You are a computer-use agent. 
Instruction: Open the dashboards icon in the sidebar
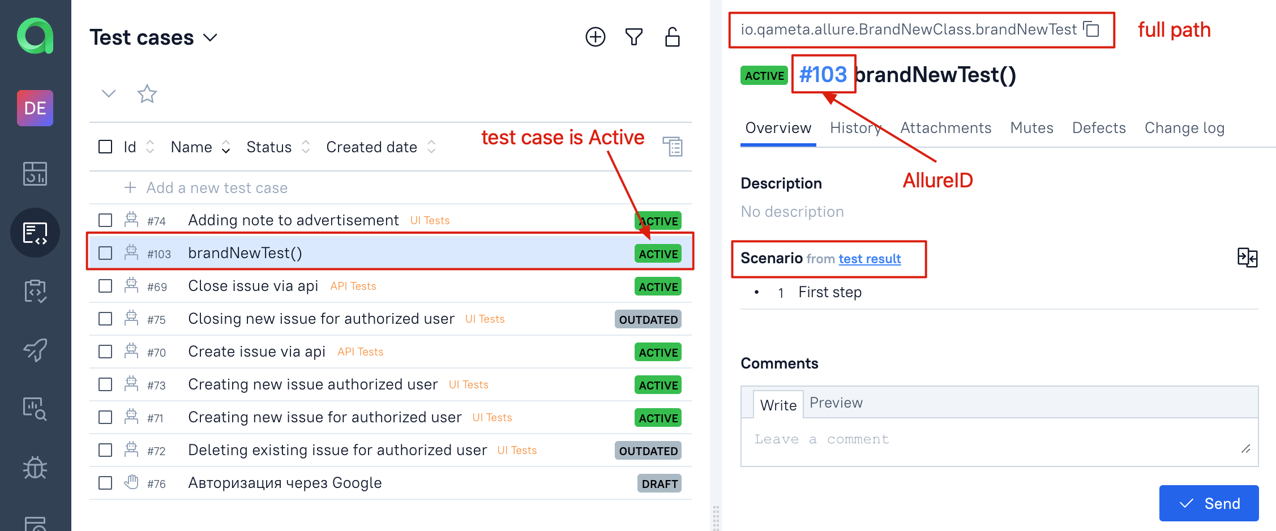[35, 174]
